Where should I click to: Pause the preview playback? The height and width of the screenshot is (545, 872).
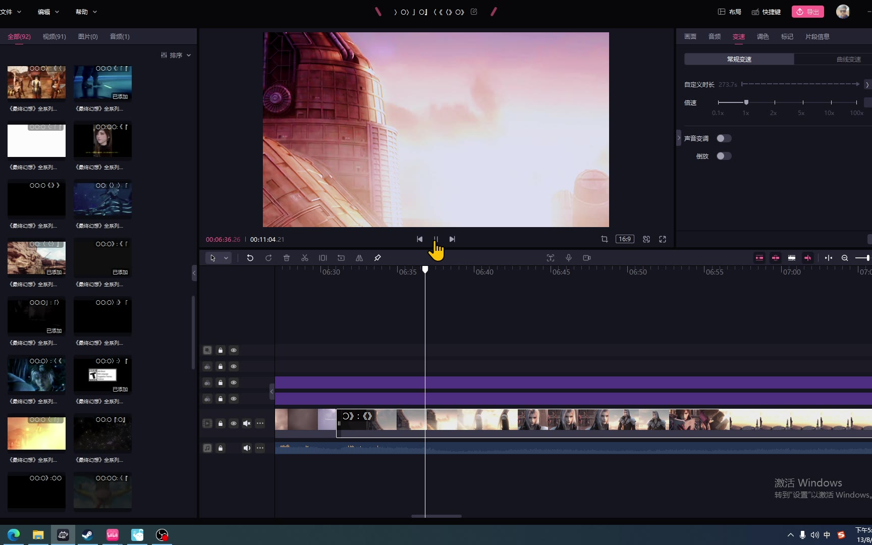click(x=436, y=239)
